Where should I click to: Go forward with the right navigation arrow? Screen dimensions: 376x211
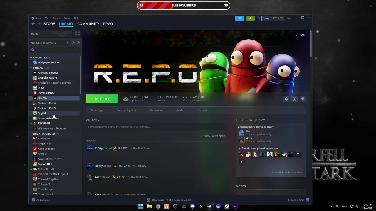[39, 24]
